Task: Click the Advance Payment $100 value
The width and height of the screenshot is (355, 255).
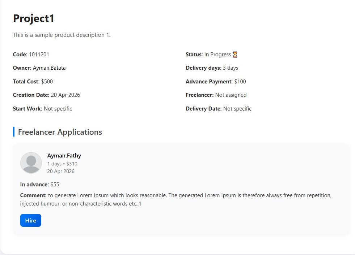Action: [240, 82]
